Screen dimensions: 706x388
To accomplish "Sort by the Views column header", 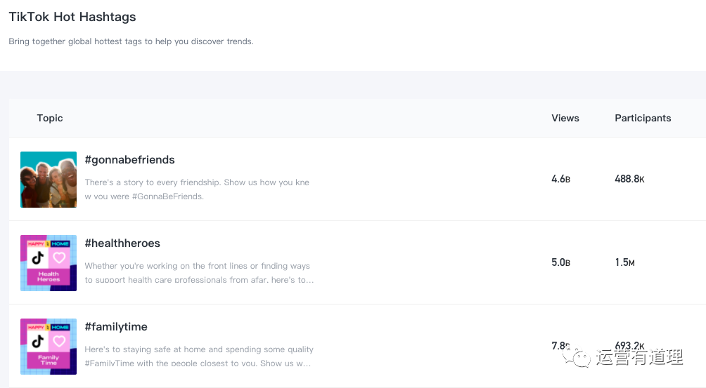I will (x=565, y=118).
